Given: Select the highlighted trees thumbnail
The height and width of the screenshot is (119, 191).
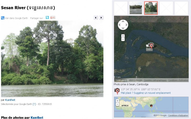Looking at the screenshot, I should [x=151, y=8].
